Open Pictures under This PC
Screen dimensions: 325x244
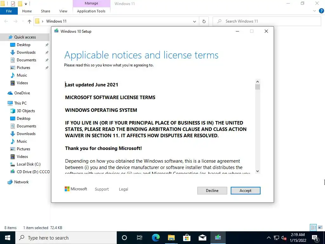[x=23, y=149]
